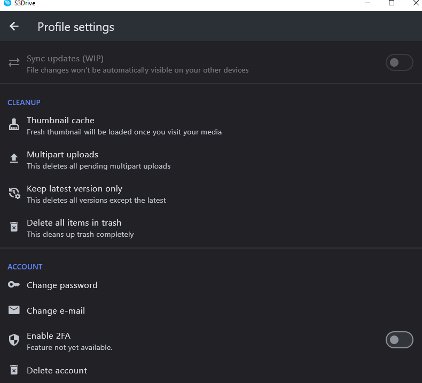Go back using the arrow icon

click(x=14, y=26)
